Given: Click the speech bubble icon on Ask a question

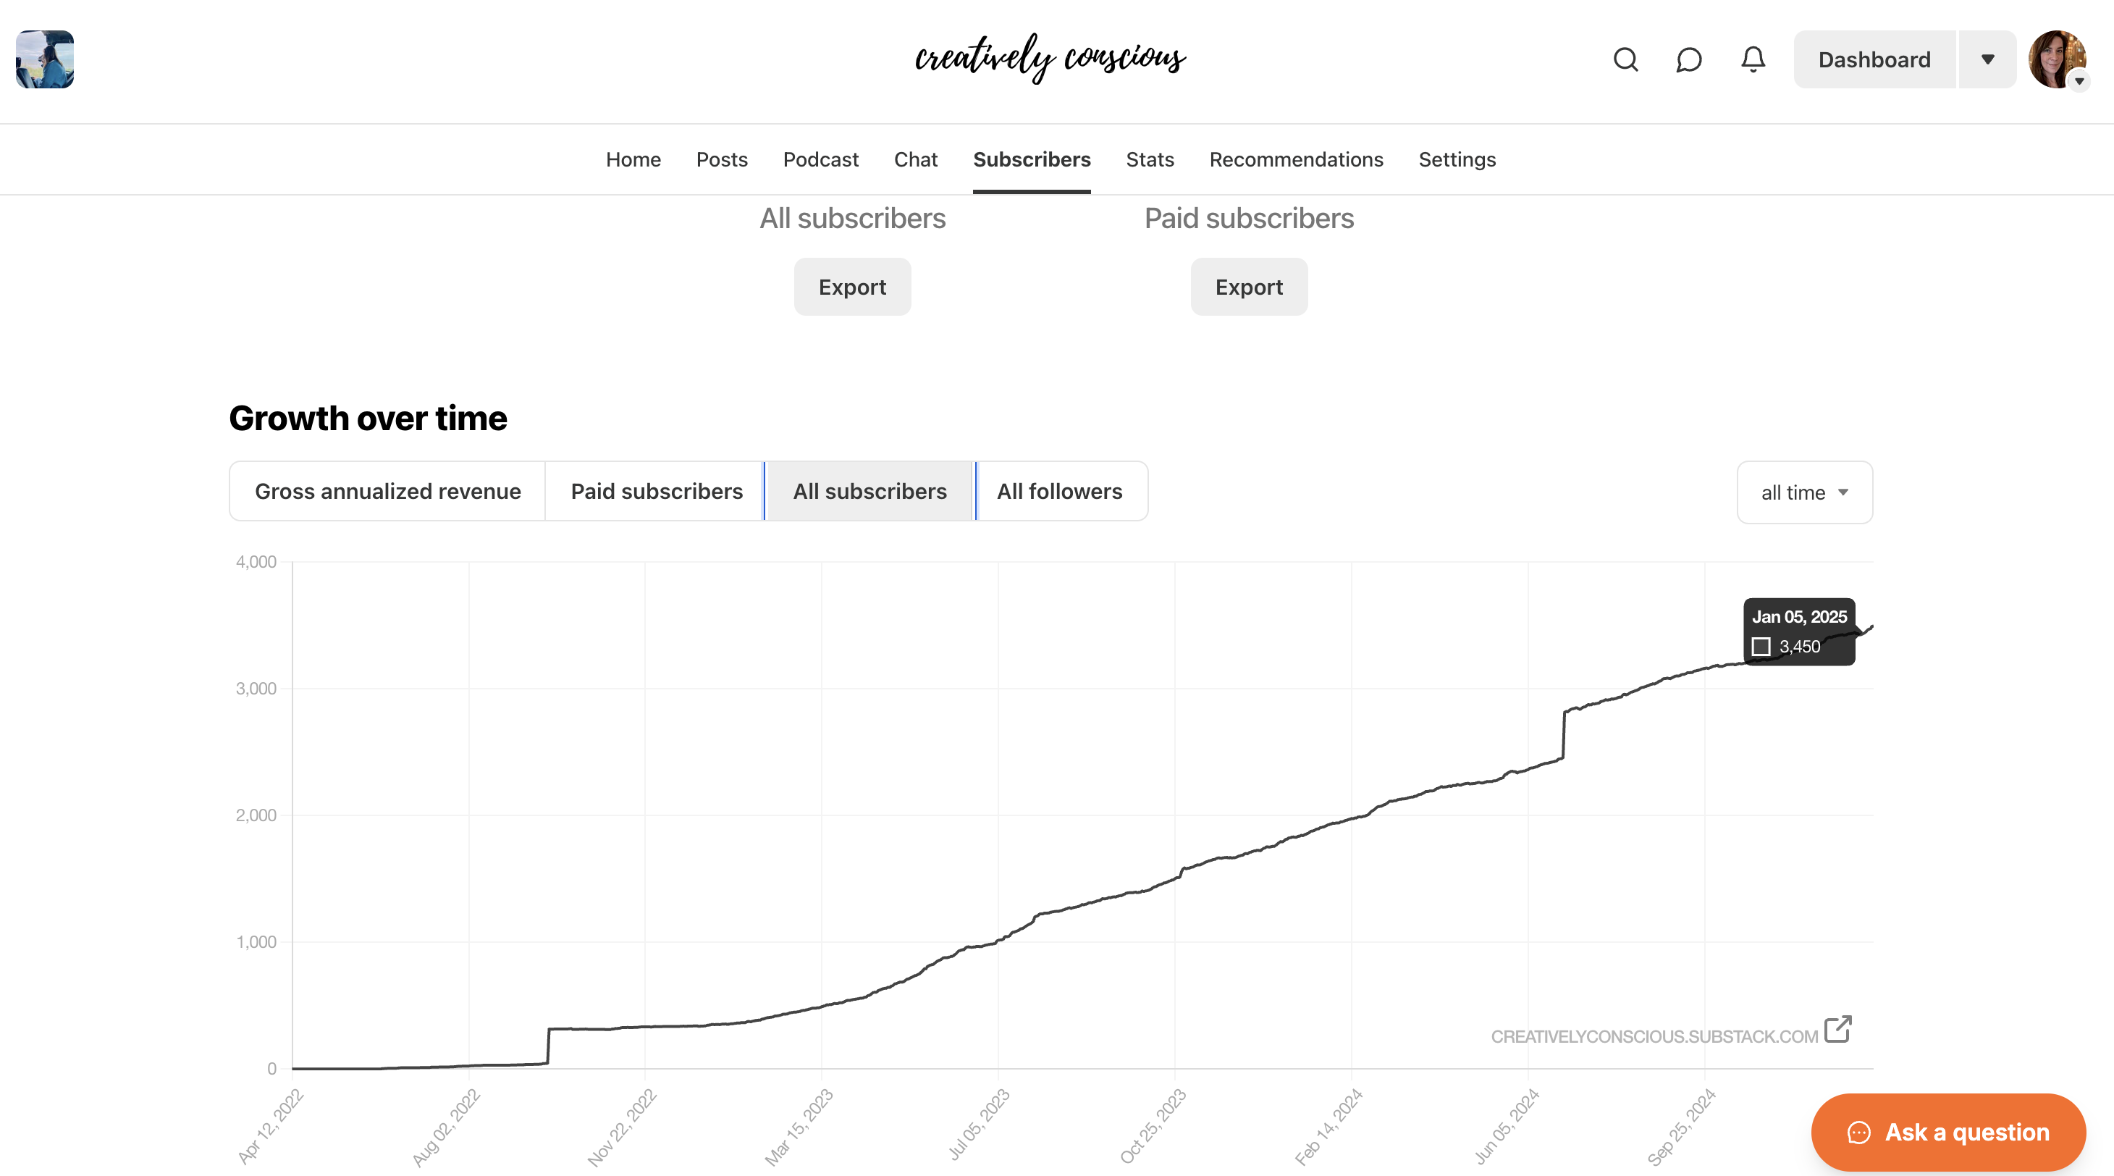Looking at the screenshot, I should point(1858,1133).
